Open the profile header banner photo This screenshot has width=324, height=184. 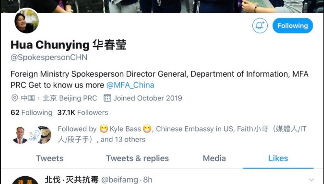162,6
